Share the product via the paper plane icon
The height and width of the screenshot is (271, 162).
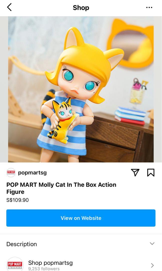135,172
